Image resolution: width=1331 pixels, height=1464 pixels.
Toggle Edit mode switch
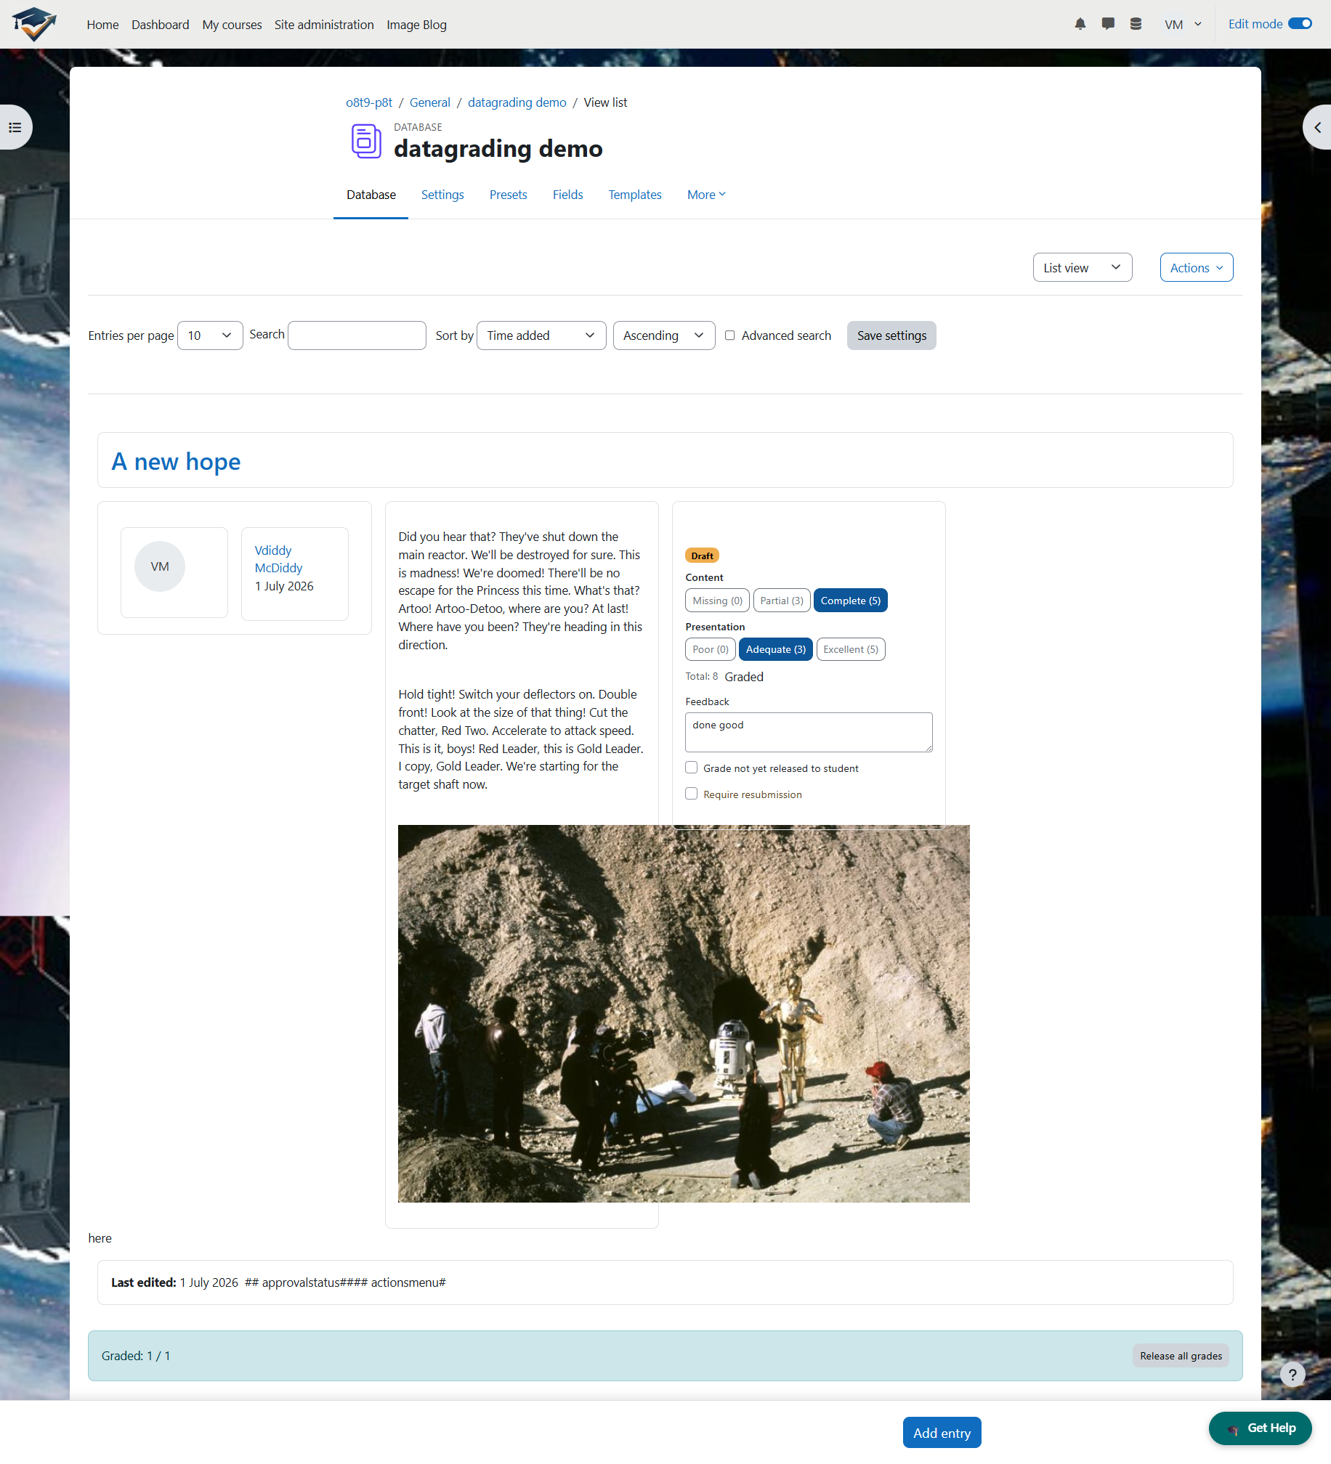[x=1300, y=24]
